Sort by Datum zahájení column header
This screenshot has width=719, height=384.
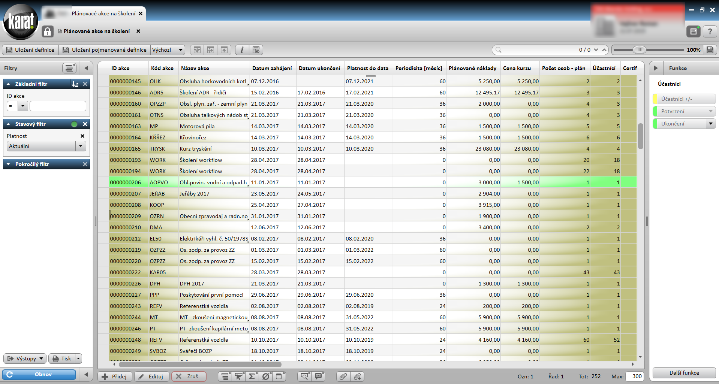click(x=272, y=68)
